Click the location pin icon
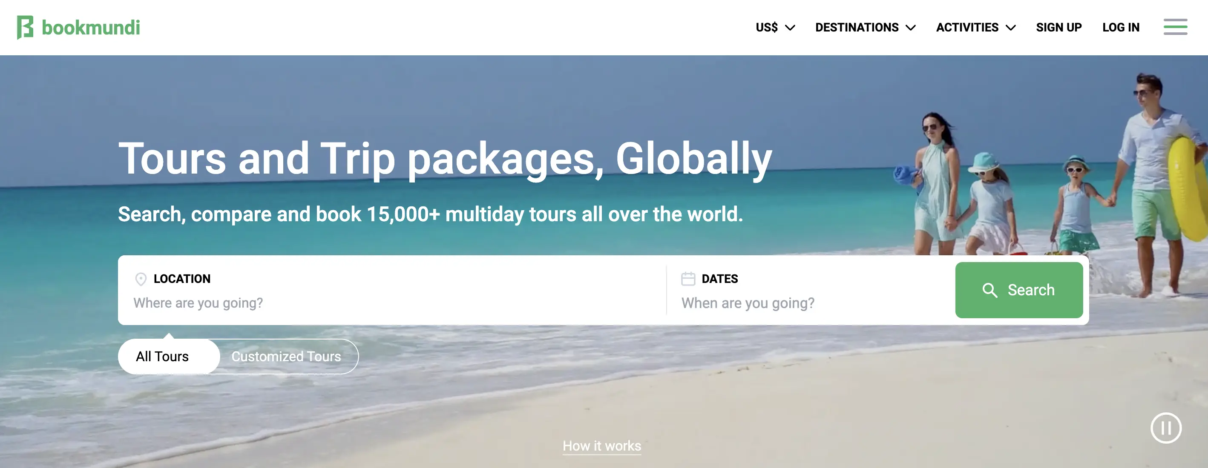Image resolution: width=1208 pixels, height=468 pixels. 141,279
